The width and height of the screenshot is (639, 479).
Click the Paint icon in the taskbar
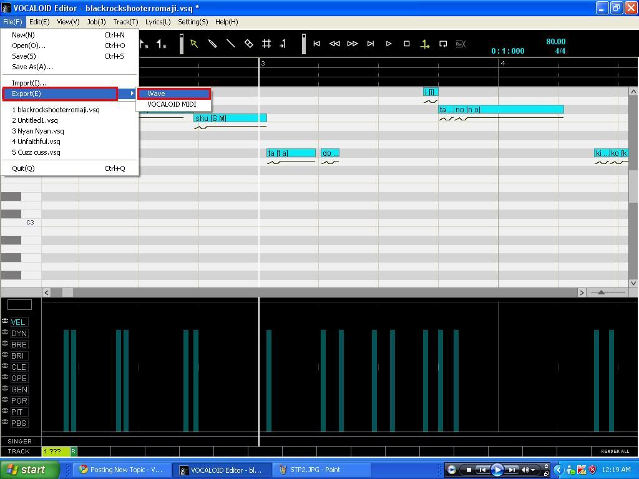283,470
